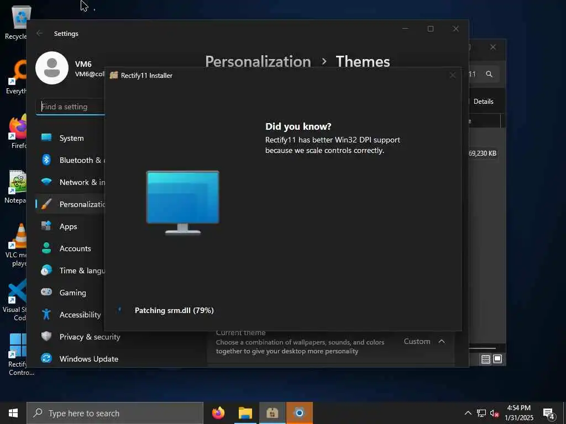This screenshot has width=566, height=424.
Task: Switch File Explorer to large icons view
Action: click(497, 359)
